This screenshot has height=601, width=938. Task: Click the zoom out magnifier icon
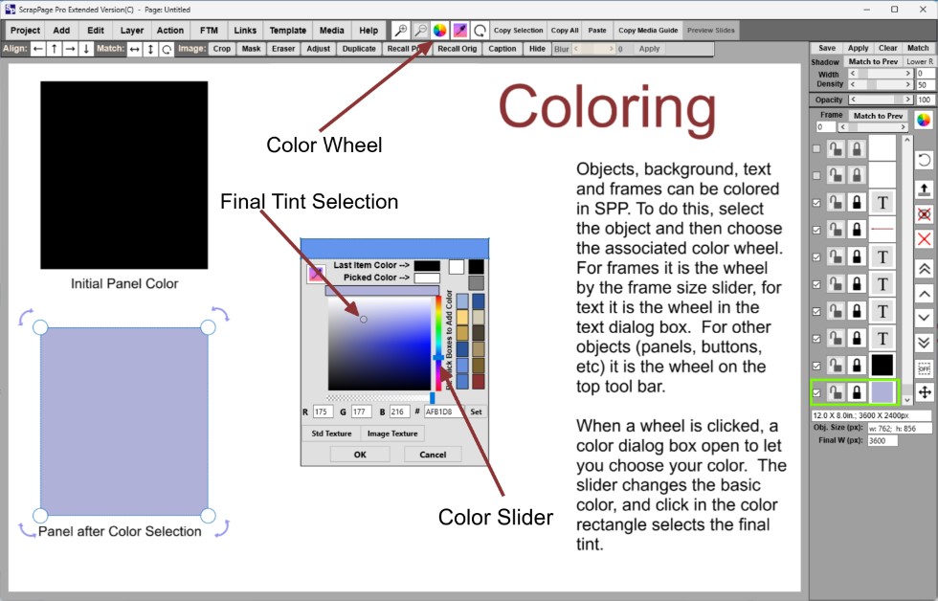421,31
